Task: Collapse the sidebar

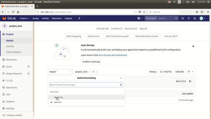Action: tap(13, 115)
